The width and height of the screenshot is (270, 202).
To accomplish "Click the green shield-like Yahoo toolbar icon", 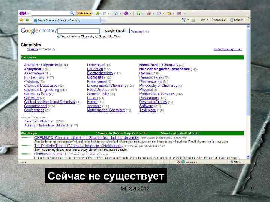I will (x=138, y=13).
